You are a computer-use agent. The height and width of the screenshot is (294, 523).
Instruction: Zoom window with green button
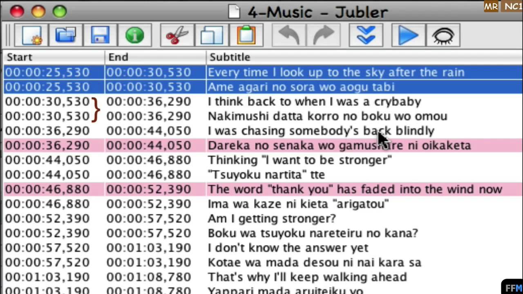click(60, 11)
